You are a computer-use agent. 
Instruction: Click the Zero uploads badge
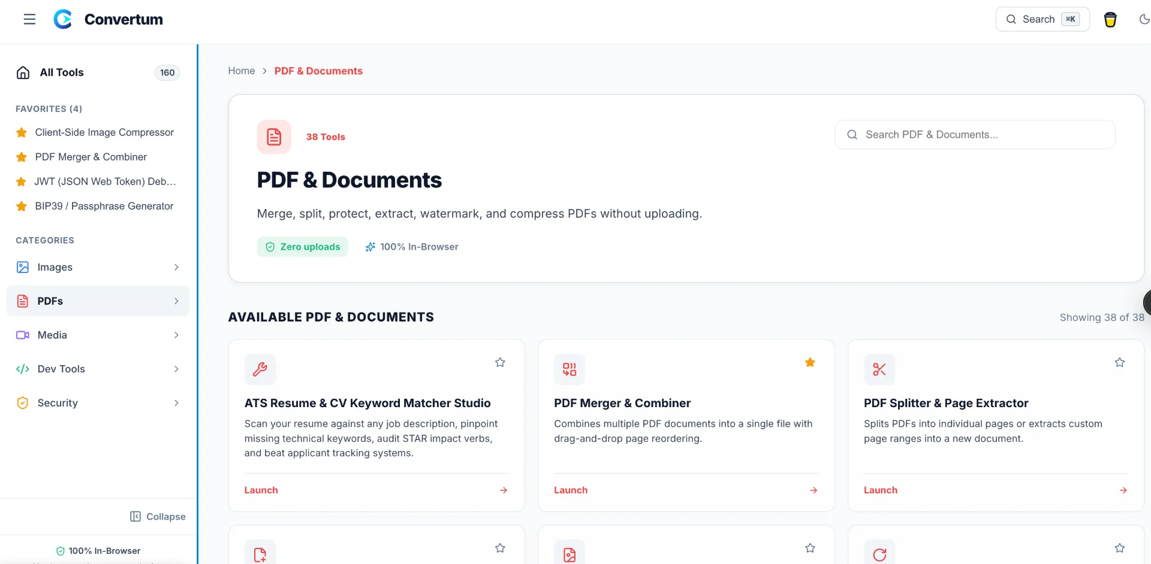coord(303,247)
